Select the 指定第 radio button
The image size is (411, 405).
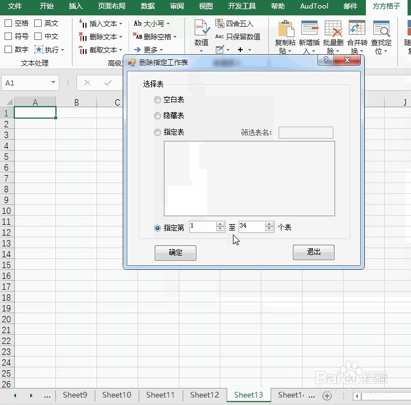coord(158,228)
